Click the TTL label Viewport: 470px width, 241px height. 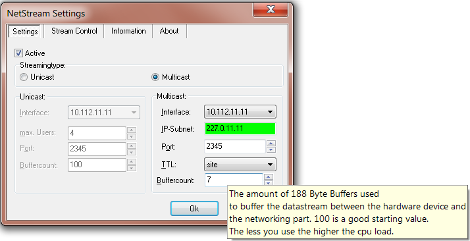click(x=169, y=165)
